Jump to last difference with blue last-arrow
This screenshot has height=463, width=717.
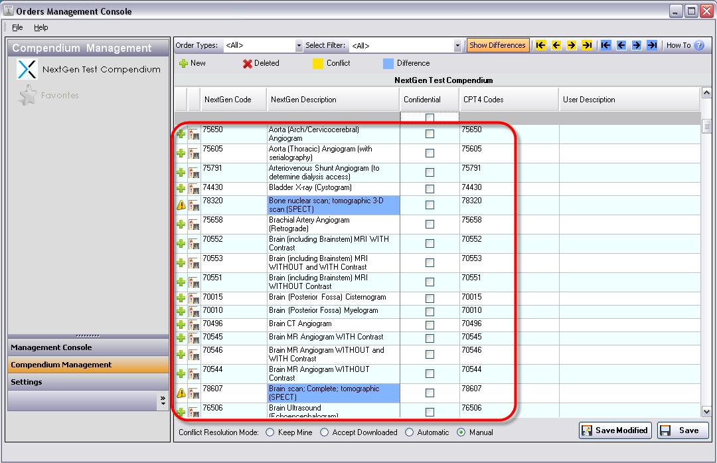tap(652, 45)
